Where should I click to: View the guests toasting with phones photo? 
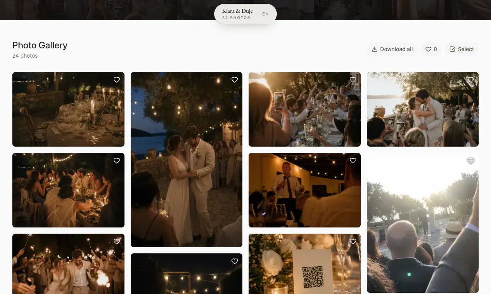(305, 109)
